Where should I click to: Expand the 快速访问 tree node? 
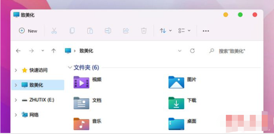16,70
